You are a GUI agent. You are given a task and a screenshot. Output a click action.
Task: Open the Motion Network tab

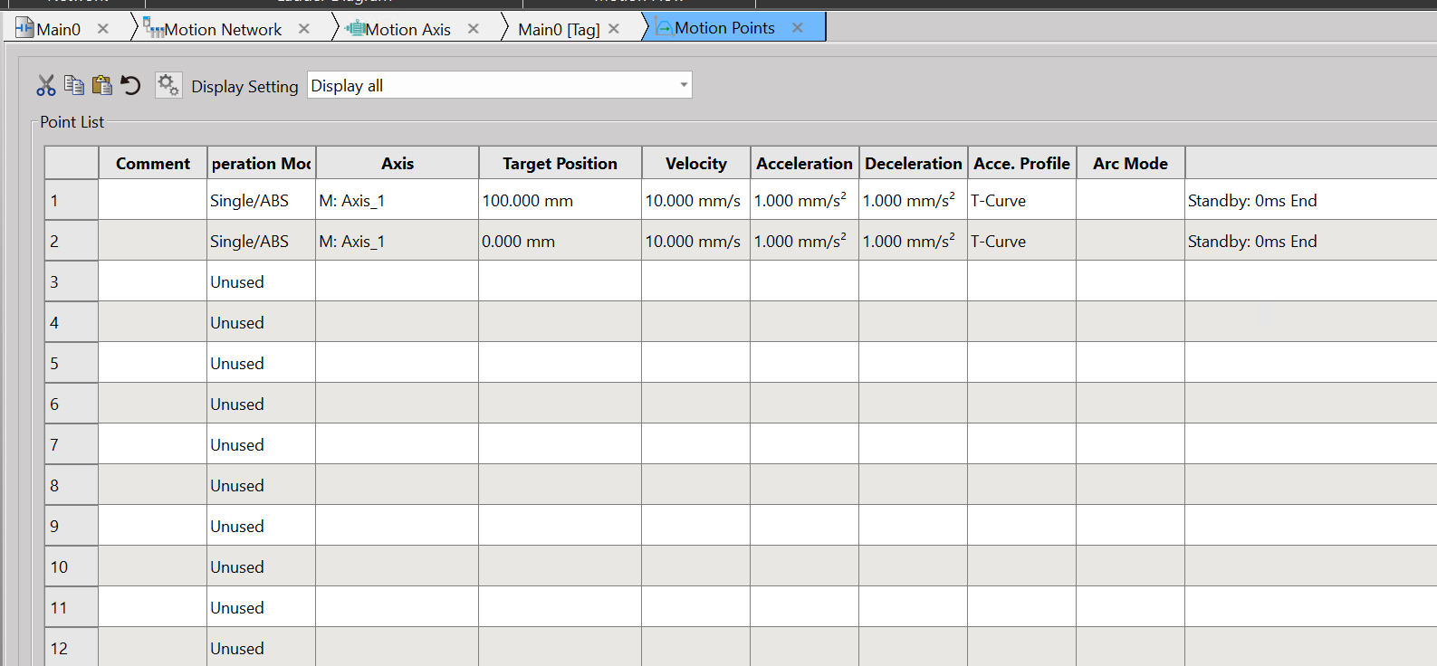point(223,29)
